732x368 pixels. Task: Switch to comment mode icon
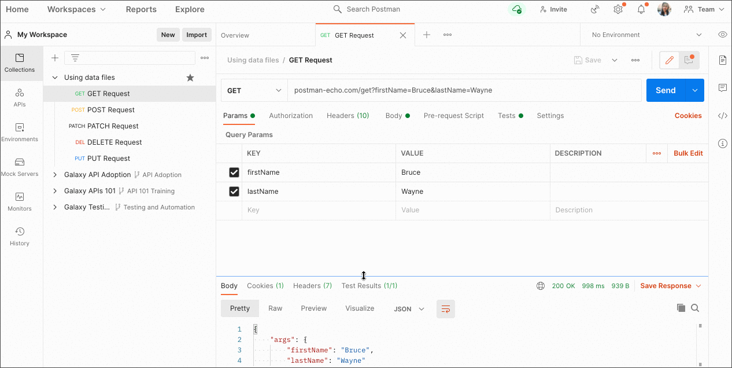coord(689,60)
